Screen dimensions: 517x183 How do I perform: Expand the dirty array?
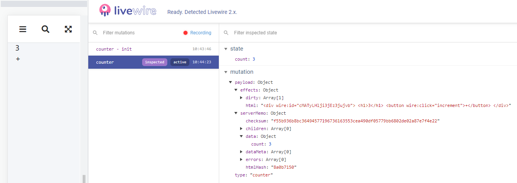(x=242, y=98)
